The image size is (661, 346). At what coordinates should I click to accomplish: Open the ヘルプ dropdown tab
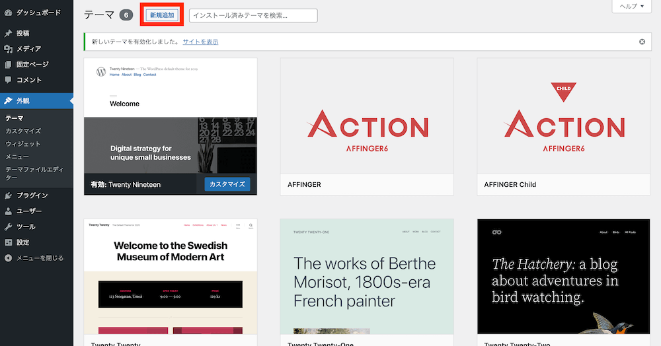[631, 7]
